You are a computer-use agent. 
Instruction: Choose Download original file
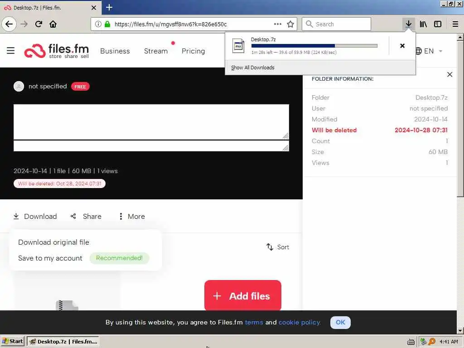click(x=53, y=242)
